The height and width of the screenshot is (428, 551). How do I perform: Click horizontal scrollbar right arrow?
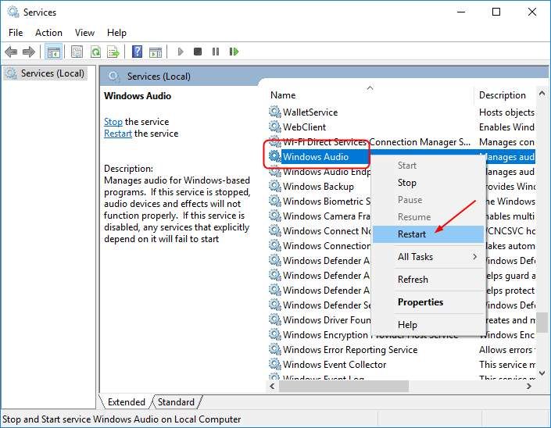528,387
